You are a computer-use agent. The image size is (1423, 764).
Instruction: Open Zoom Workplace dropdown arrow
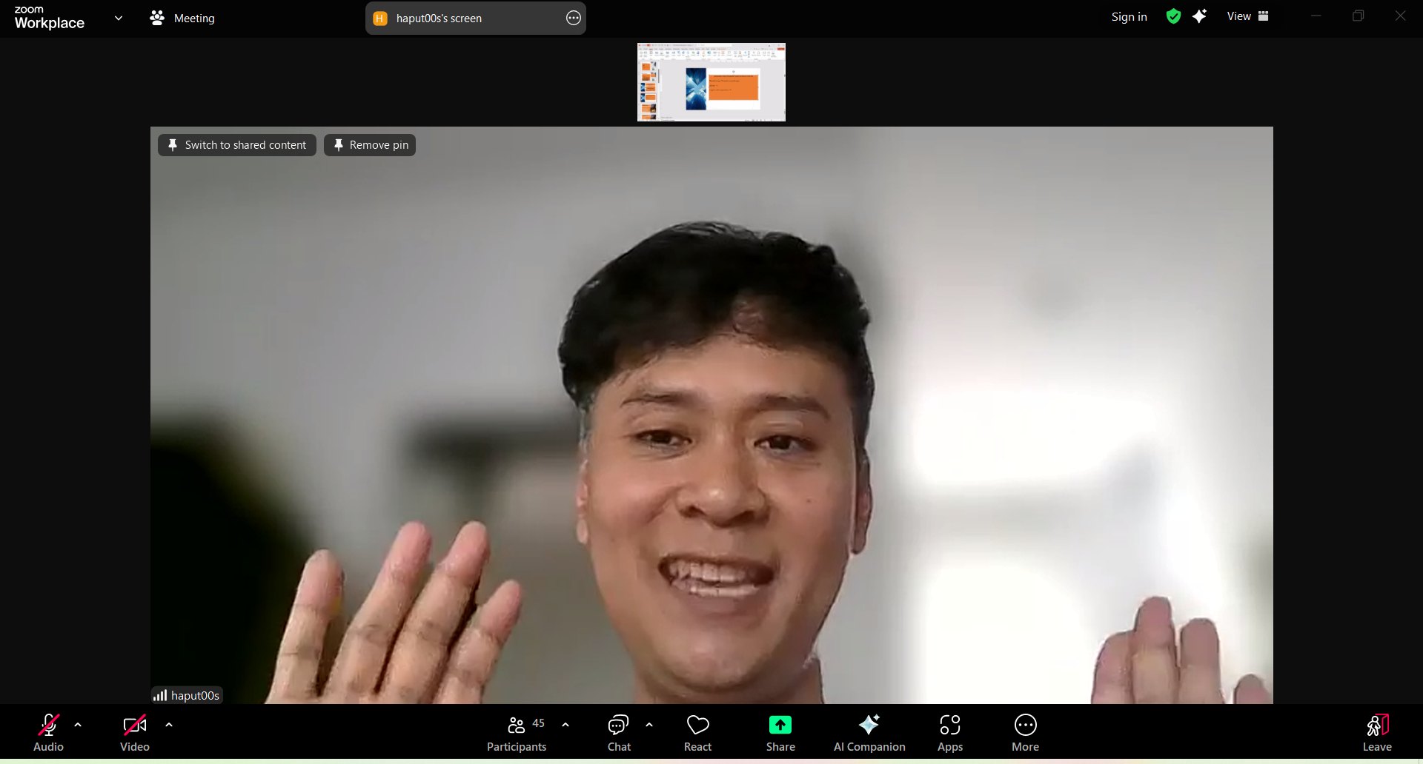click(119, 18)
